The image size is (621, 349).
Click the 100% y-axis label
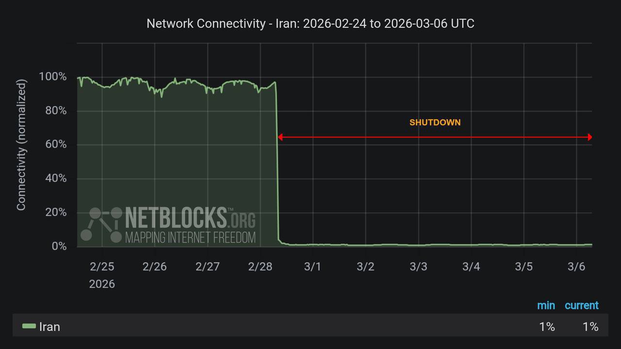click(52, 77)
